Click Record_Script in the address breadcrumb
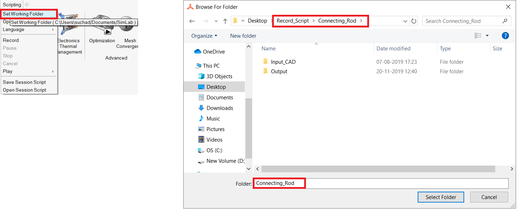Screen dimensions: 522x217 [x=293, y=21]
